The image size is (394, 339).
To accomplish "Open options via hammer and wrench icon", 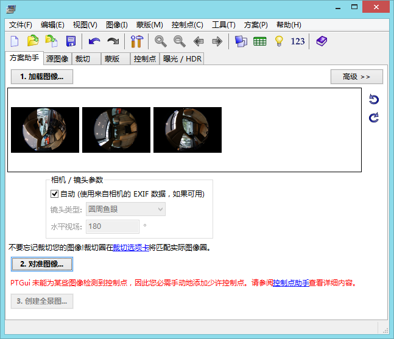I will pos(137,41).
